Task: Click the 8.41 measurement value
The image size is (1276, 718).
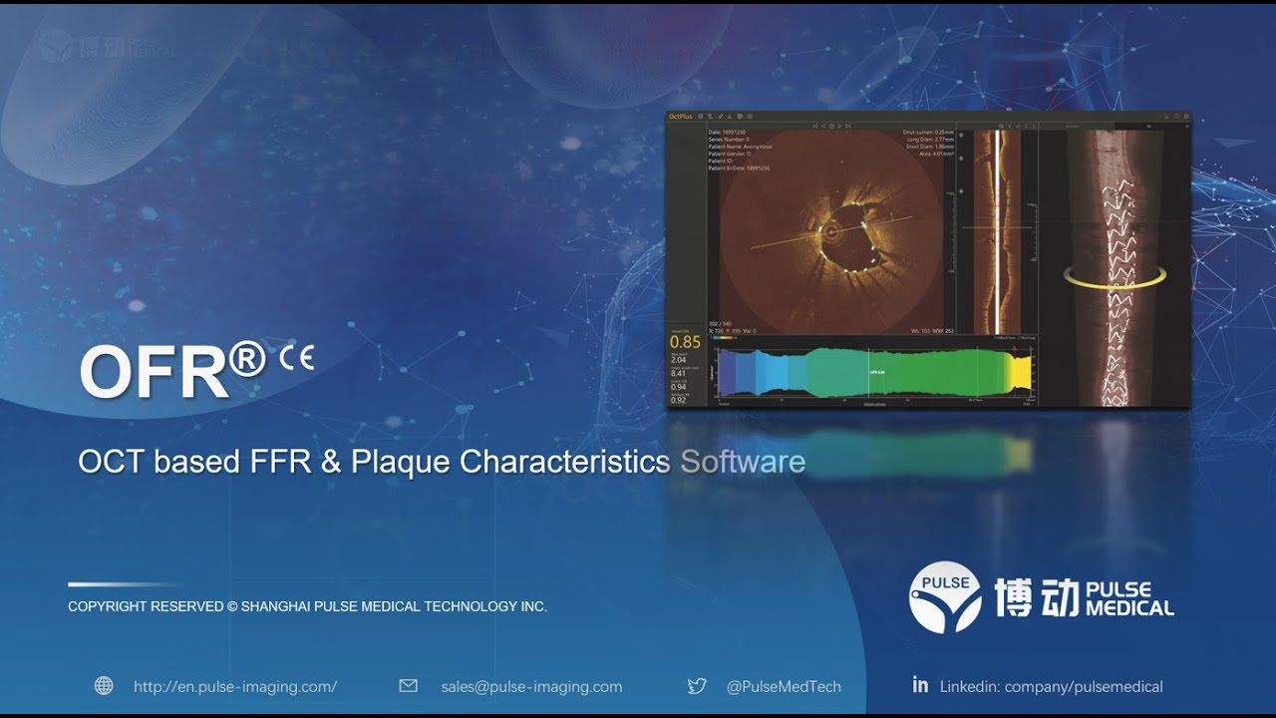Action: click(678, 373)
